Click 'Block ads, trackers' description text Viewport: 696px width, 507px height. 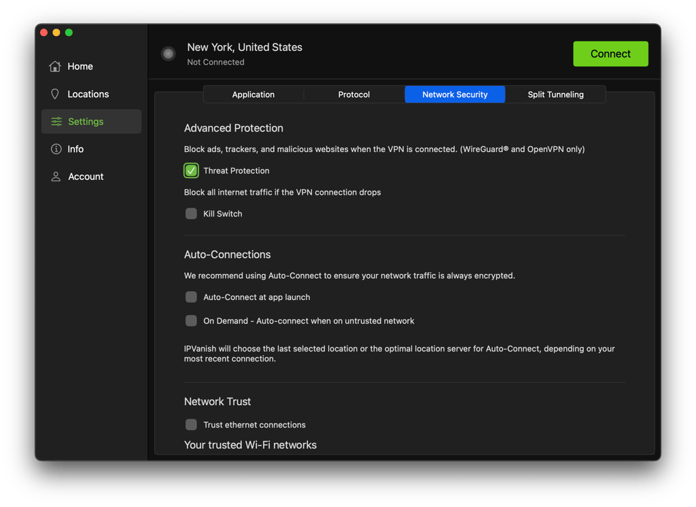385,149
